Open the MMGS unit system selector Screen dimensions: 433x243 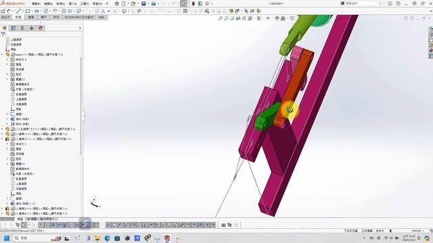[417, 231]
